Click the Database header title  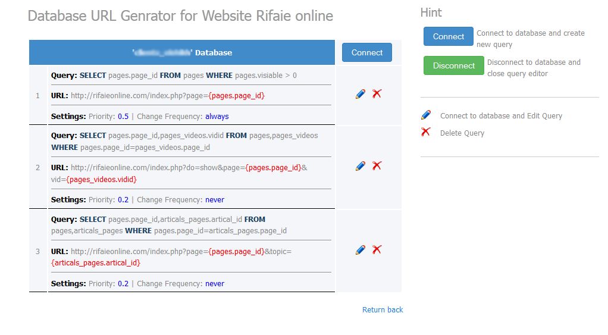(182, 52)
